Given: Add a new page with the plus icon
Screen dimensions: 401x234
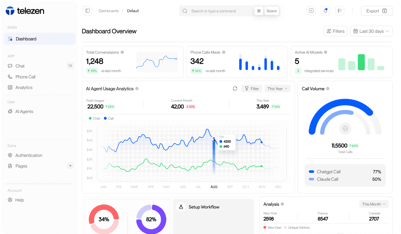Looking at the screenshot, I should 70,165.
